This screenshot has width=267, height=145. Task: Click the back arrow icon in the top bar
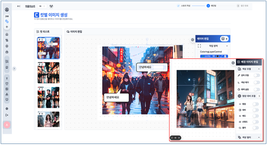click(x=18, y=6)
